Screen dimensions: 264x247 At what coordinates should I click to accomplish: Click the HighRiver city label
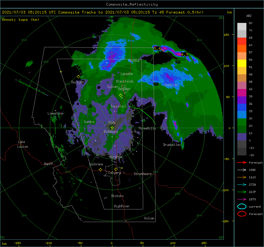point(122,206)
